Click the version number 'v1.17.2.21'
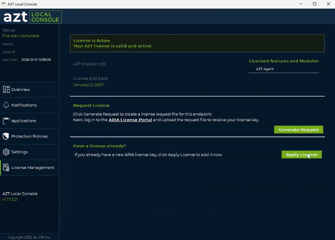 (10, 200)
